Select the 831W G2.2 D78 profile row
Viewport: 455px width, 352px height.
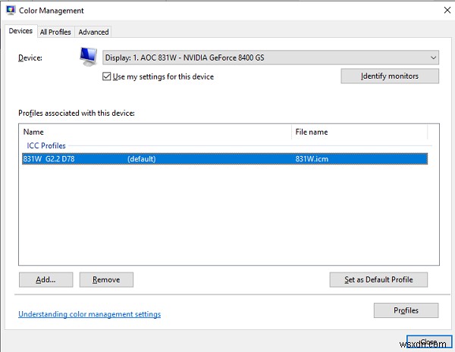tap(224, 159)
